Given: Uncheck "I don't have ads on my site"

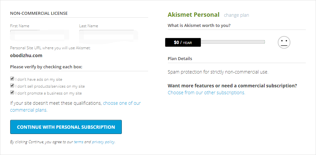Looking at the screenshot, I should point(12,78).
